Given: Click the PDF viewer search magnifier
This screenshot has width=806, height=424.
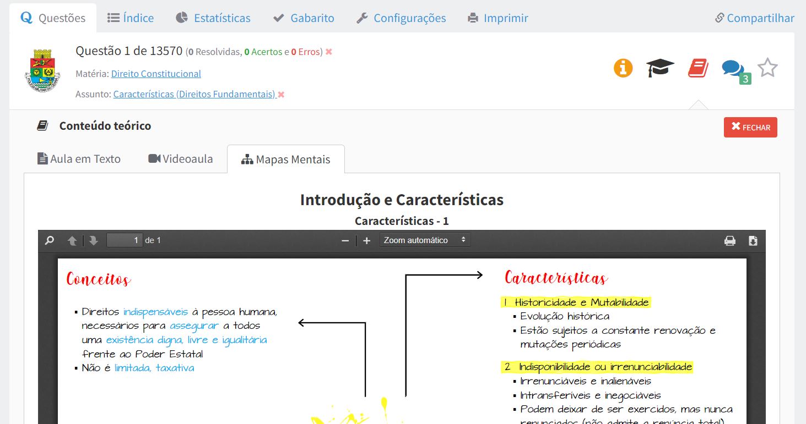Looking at the screenshot, I should (50, 240).
